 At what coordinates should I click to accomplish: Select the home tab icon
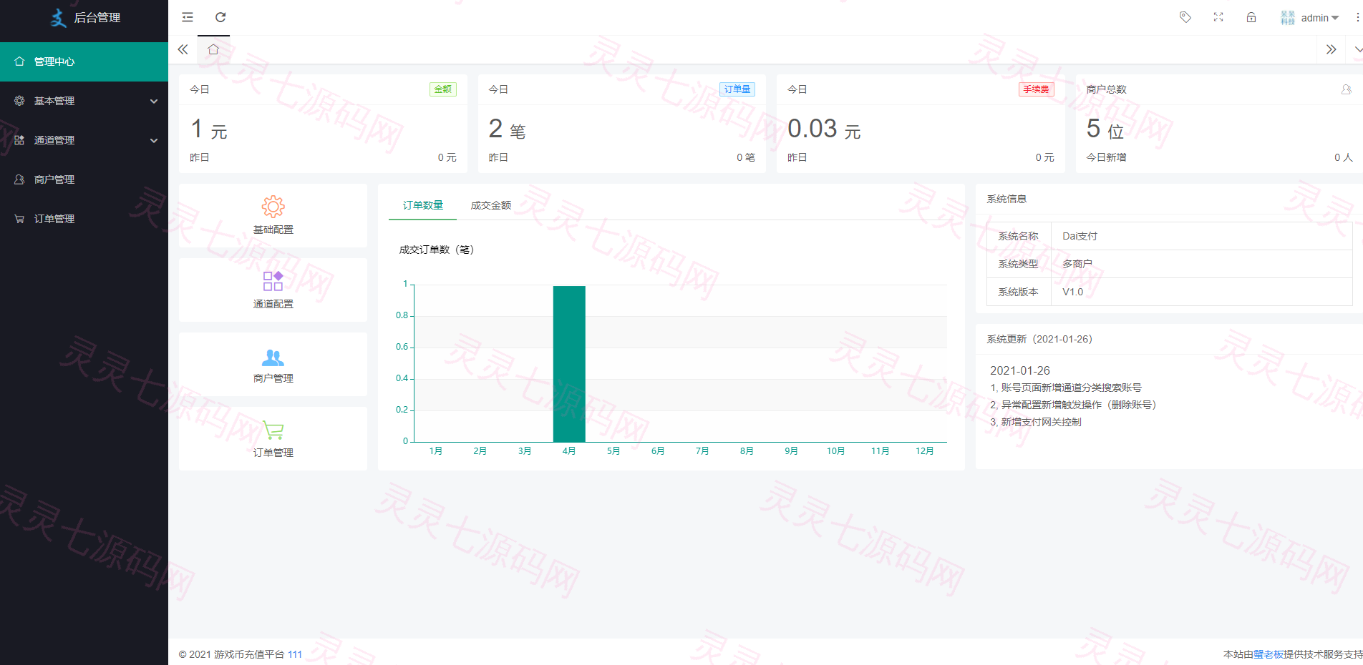pyautogui.click(x=213, y=49)
